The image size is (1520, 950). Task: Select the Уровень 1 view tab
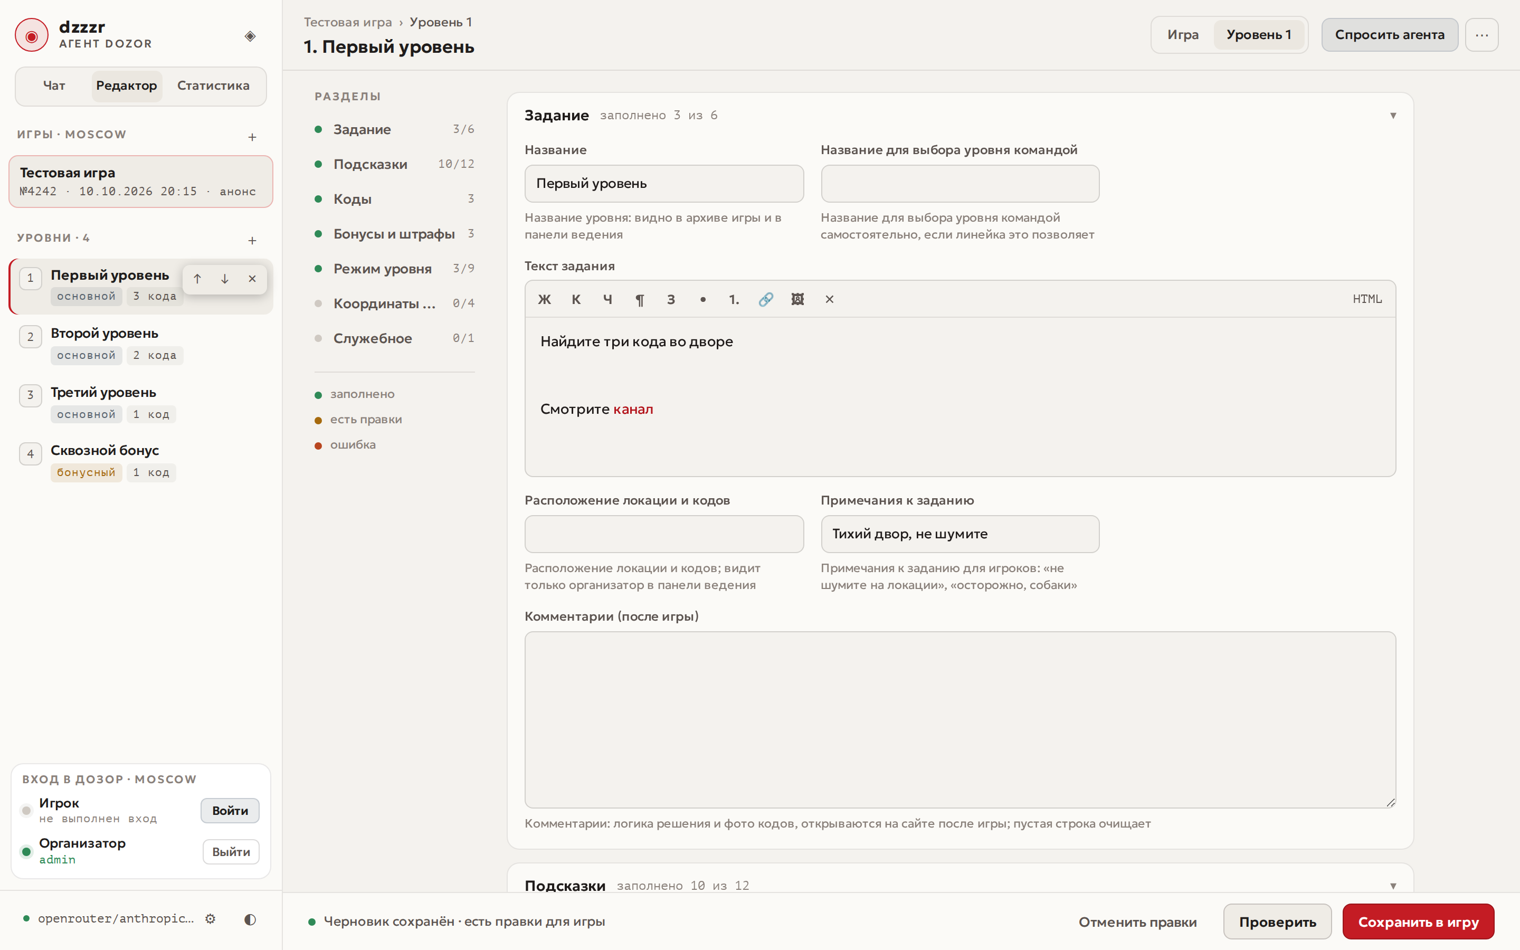[1259, 34]
